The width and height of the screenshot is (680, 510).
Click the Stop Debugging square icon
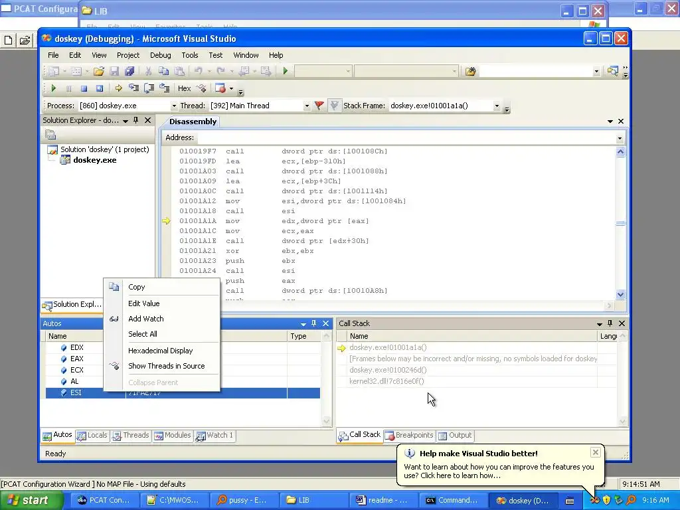[x=84, y=88]
